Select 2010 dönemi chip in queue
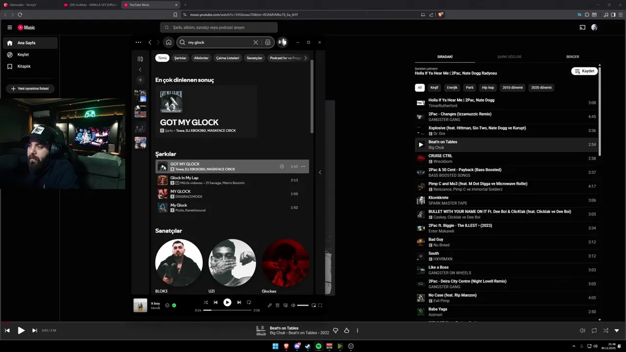Image resolution: width=626 pixels, height=352 pixels. pos(513,88)
